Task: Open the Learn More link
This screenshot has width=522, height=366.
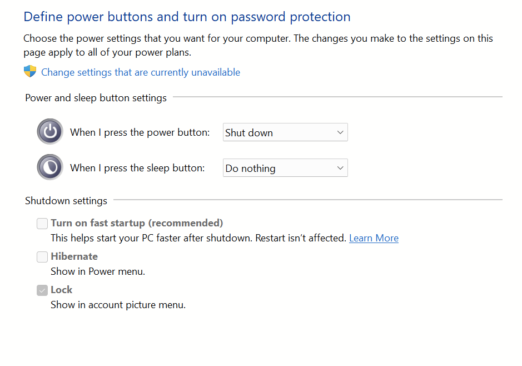Action: click(374, 238)
